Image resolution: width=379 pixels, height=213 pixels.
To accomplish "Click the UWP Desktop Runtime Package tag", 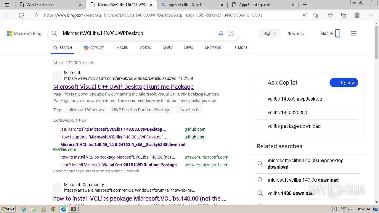I will [141, 110].
